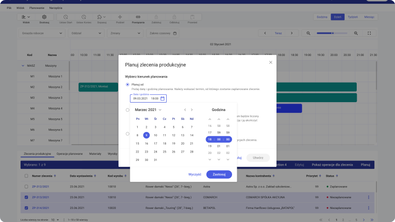Viewport: 395px width, 222px height.
Task: Switch timeline scale to Godzina
Action: (x=322, y=17)
